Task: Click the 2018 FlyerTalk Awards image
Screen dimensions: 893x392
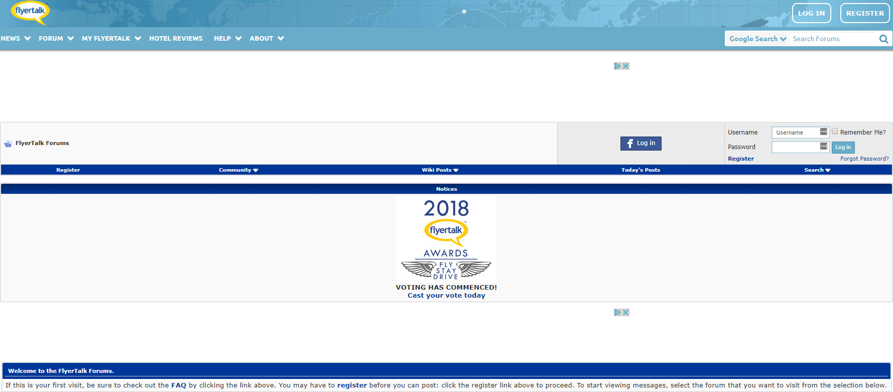Action: (x=446, y=239)
